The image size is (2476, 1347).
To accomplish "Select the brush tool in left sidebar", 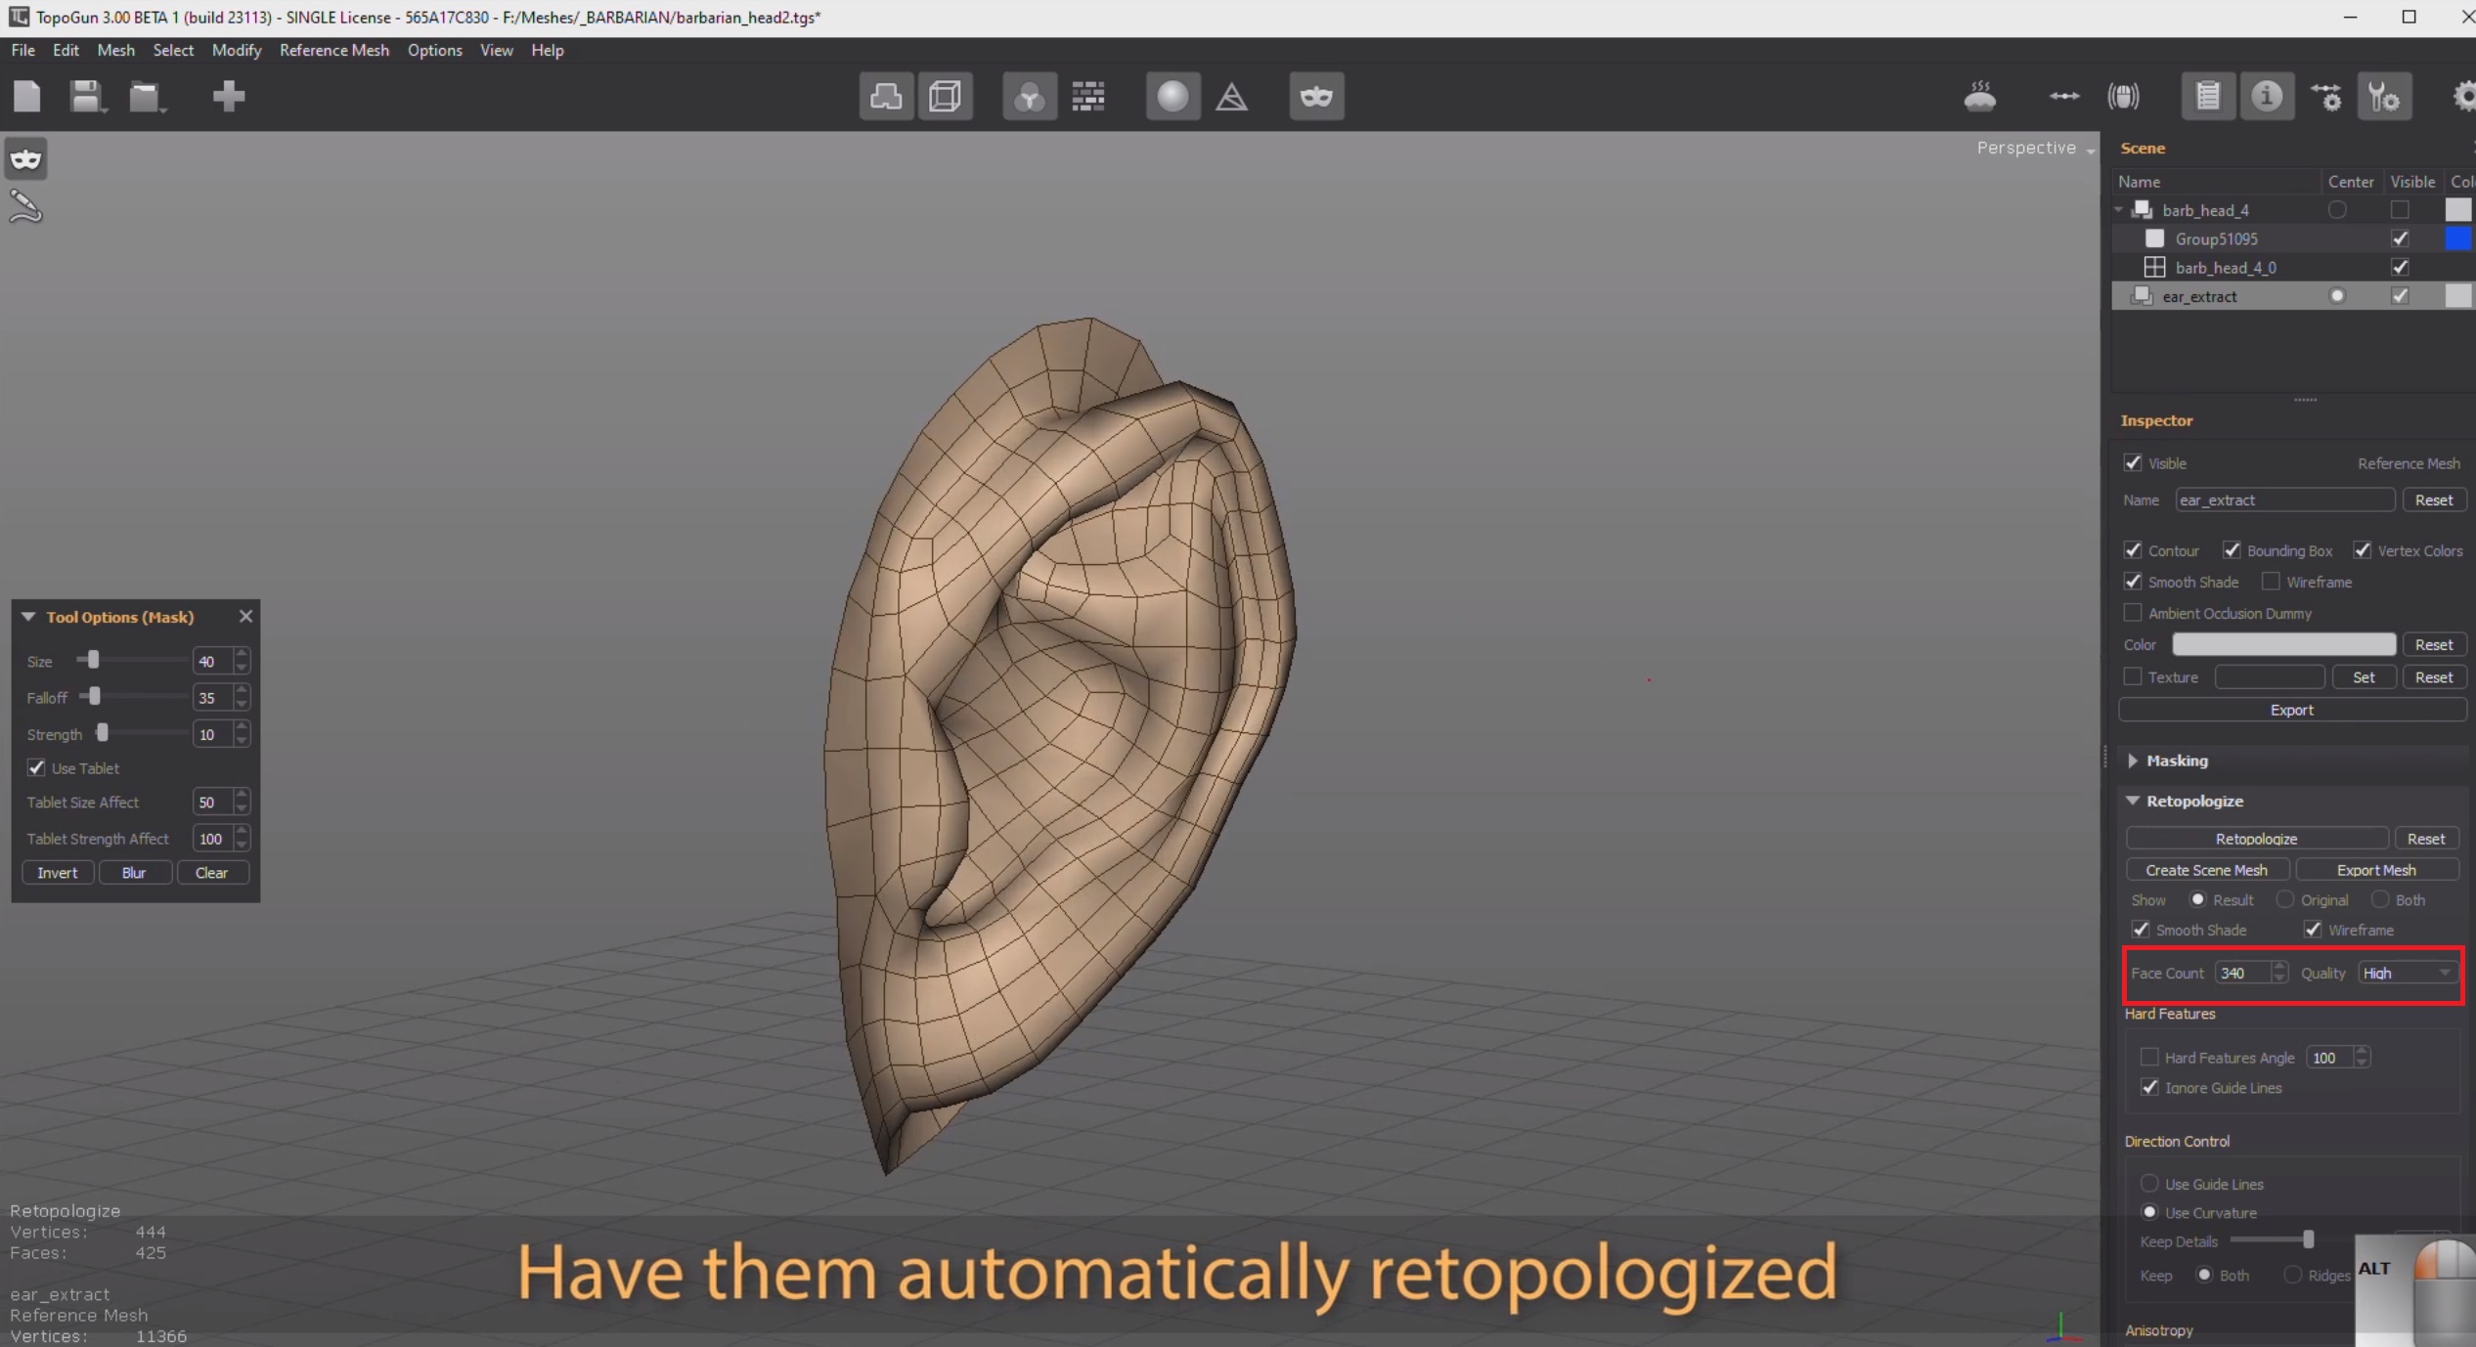I will 25,206.
